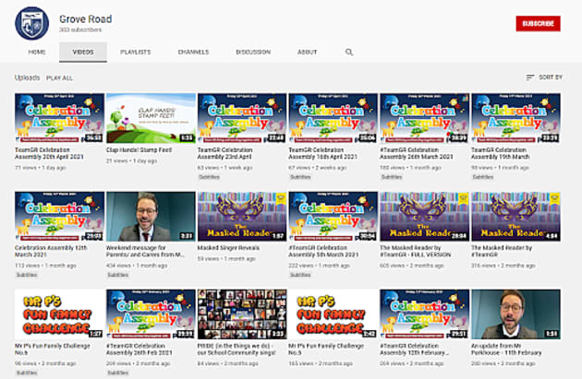Click the Grove Road channel avatar
This screenshot has width=582, height=379.
pyautogui.click(x=32, y=23)
